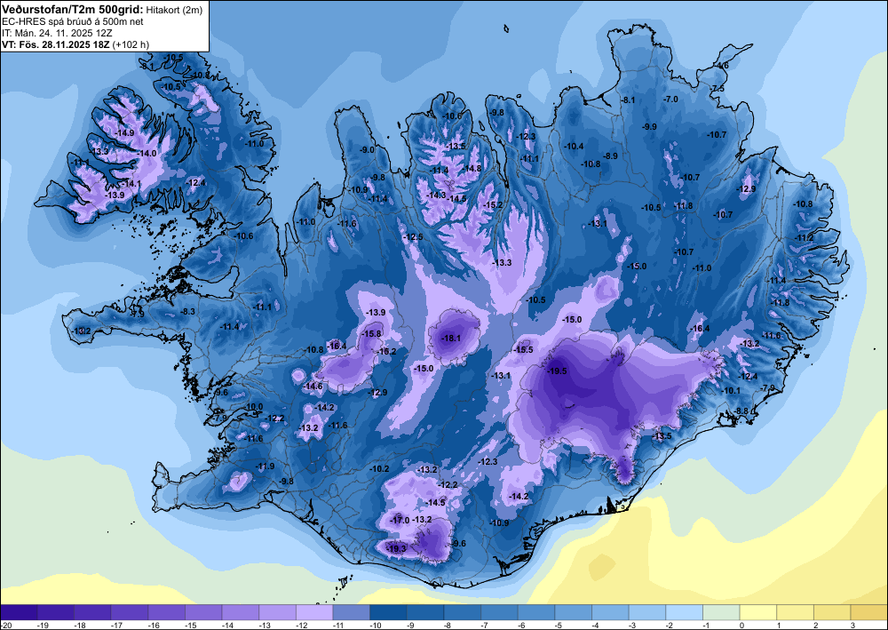Click the darkest purple legend swatch above -20

(19, 612)
